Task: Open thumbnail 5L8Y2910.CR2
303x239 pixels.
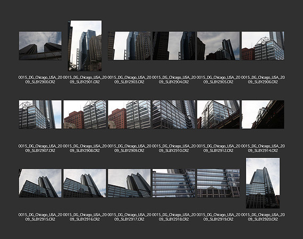Action: pyautogui.click(x=174, y=115)
